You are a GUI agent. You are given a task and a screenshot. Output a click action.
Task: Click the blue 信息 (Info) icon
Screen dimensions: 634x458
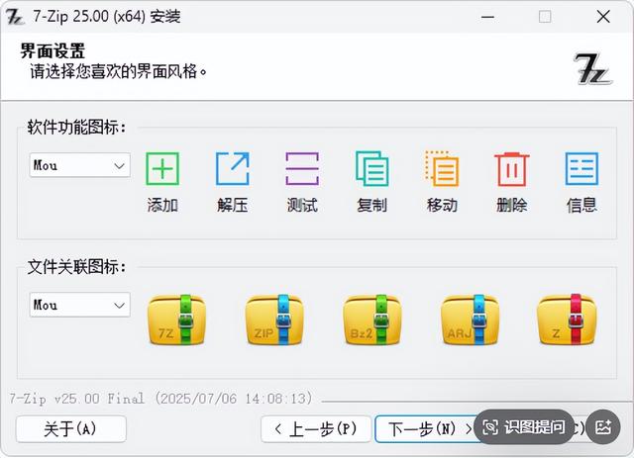pyautogui.click(x=581, y=168)
